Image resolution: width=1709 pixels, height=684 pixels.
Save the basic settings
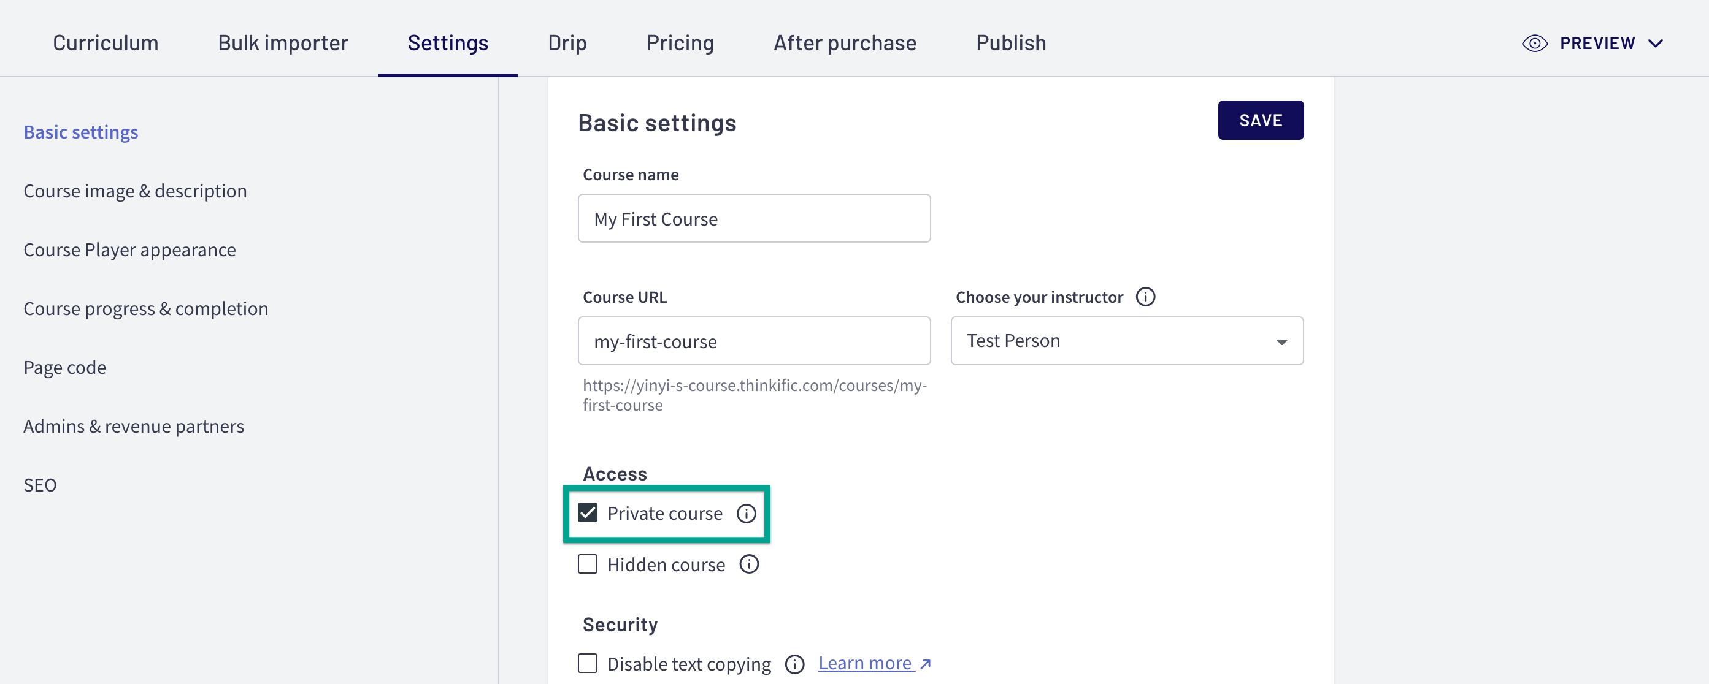pyautogui.click(x=1261, y=120)
